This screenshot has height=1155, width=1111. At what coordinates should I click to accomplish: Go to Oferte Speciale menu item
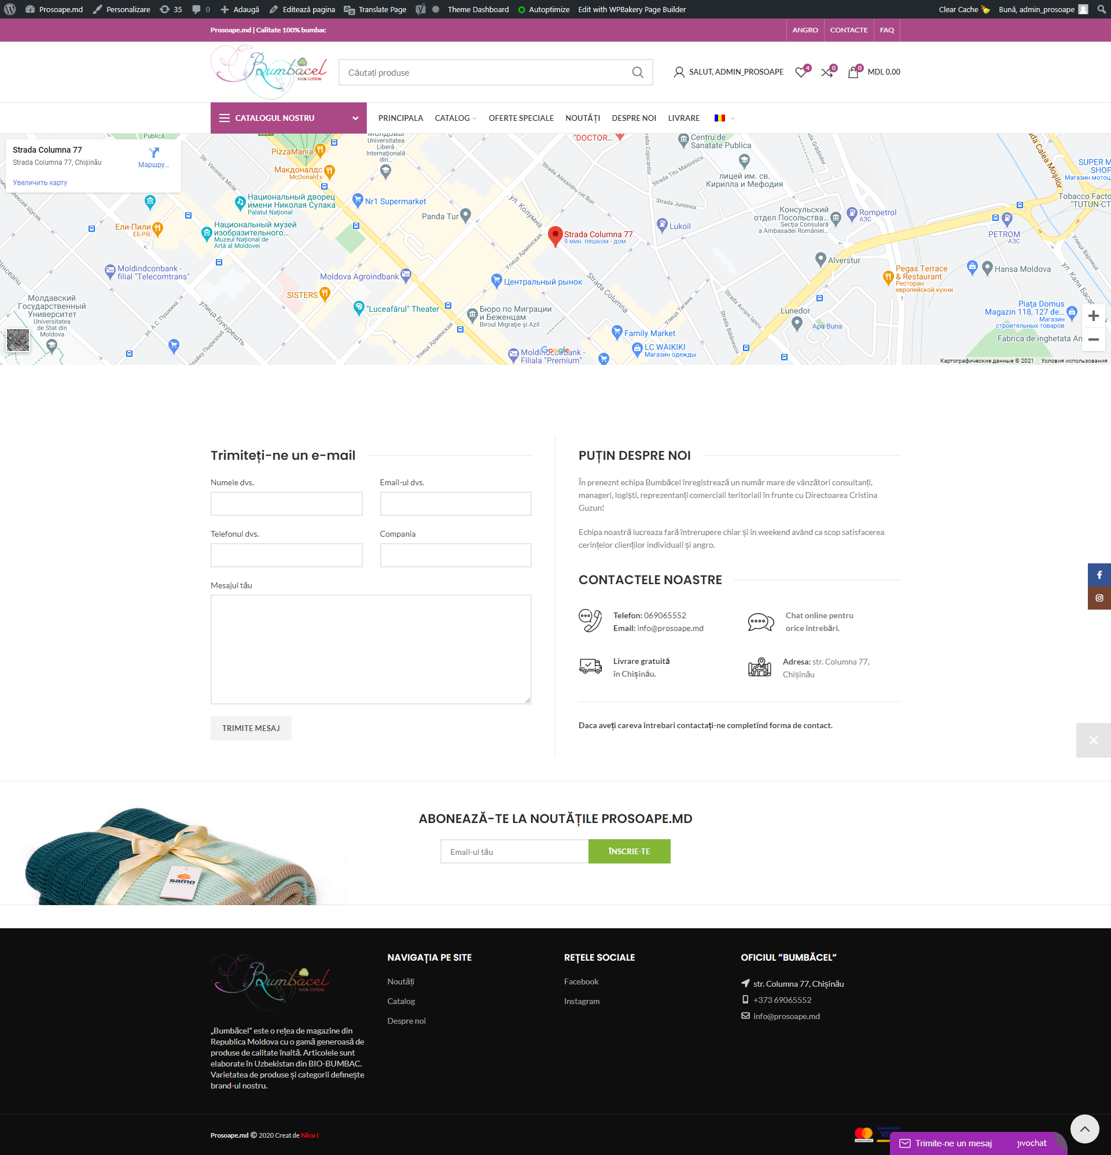(x=521, y=118)
